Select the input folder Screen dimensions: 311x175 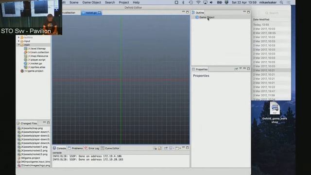point(27,41)
